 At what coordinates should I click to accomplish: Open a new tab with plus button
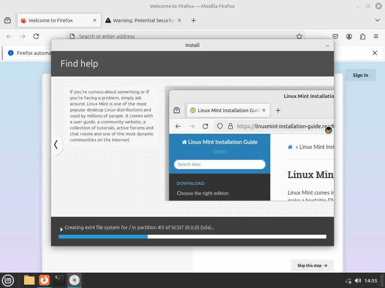click(x=194, y=20)
